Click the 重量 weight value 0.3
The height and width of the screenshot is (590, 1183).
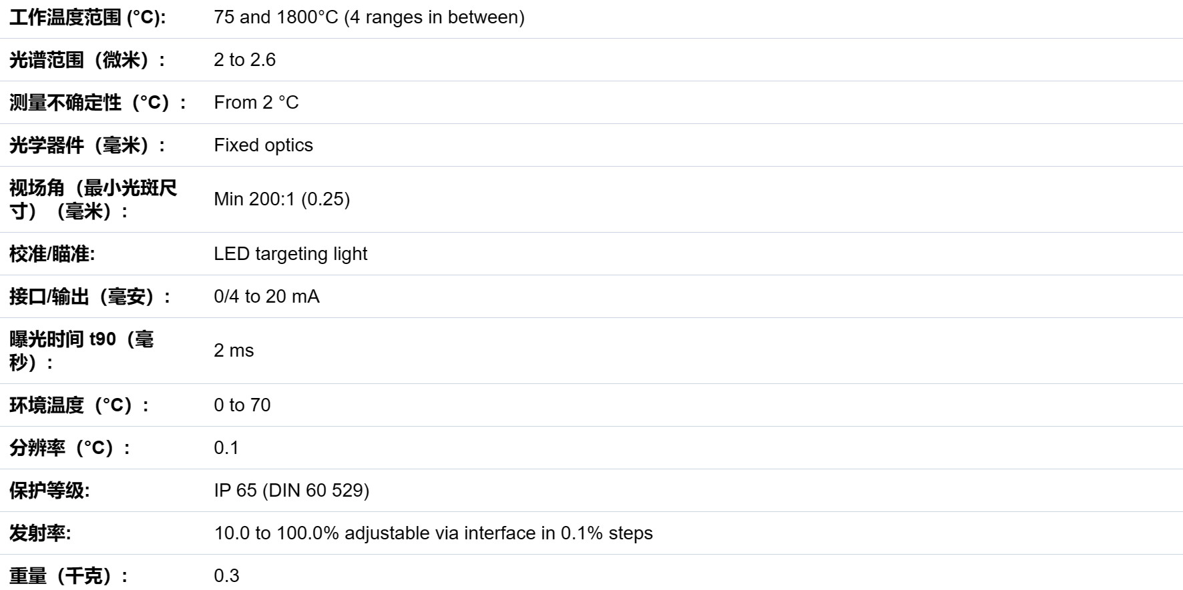pyautogui.click(x=226, y=576)
